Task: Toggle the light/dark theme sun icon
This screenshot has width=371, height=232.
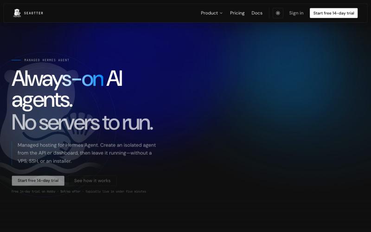Action: [278, 13]
